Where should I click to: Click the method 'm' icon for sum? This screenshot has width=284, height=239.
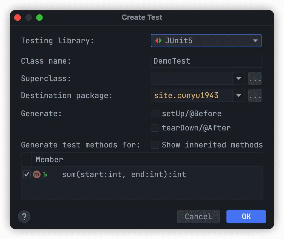[36, 174]
